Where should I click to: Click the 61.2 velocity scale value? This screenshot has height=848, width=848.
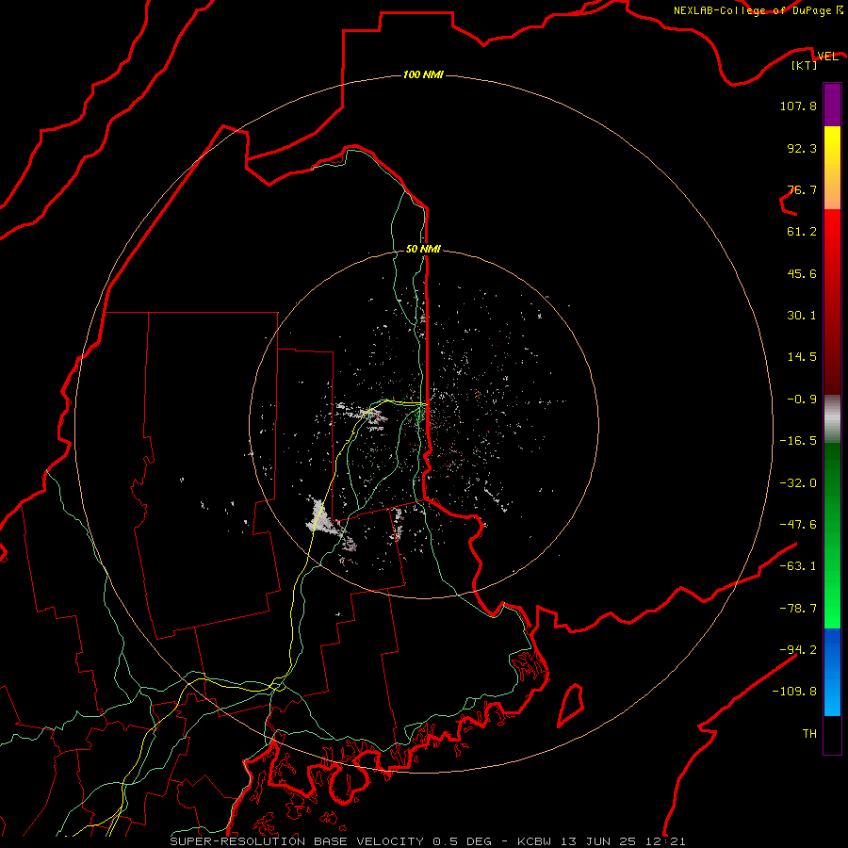click(802, 232)
